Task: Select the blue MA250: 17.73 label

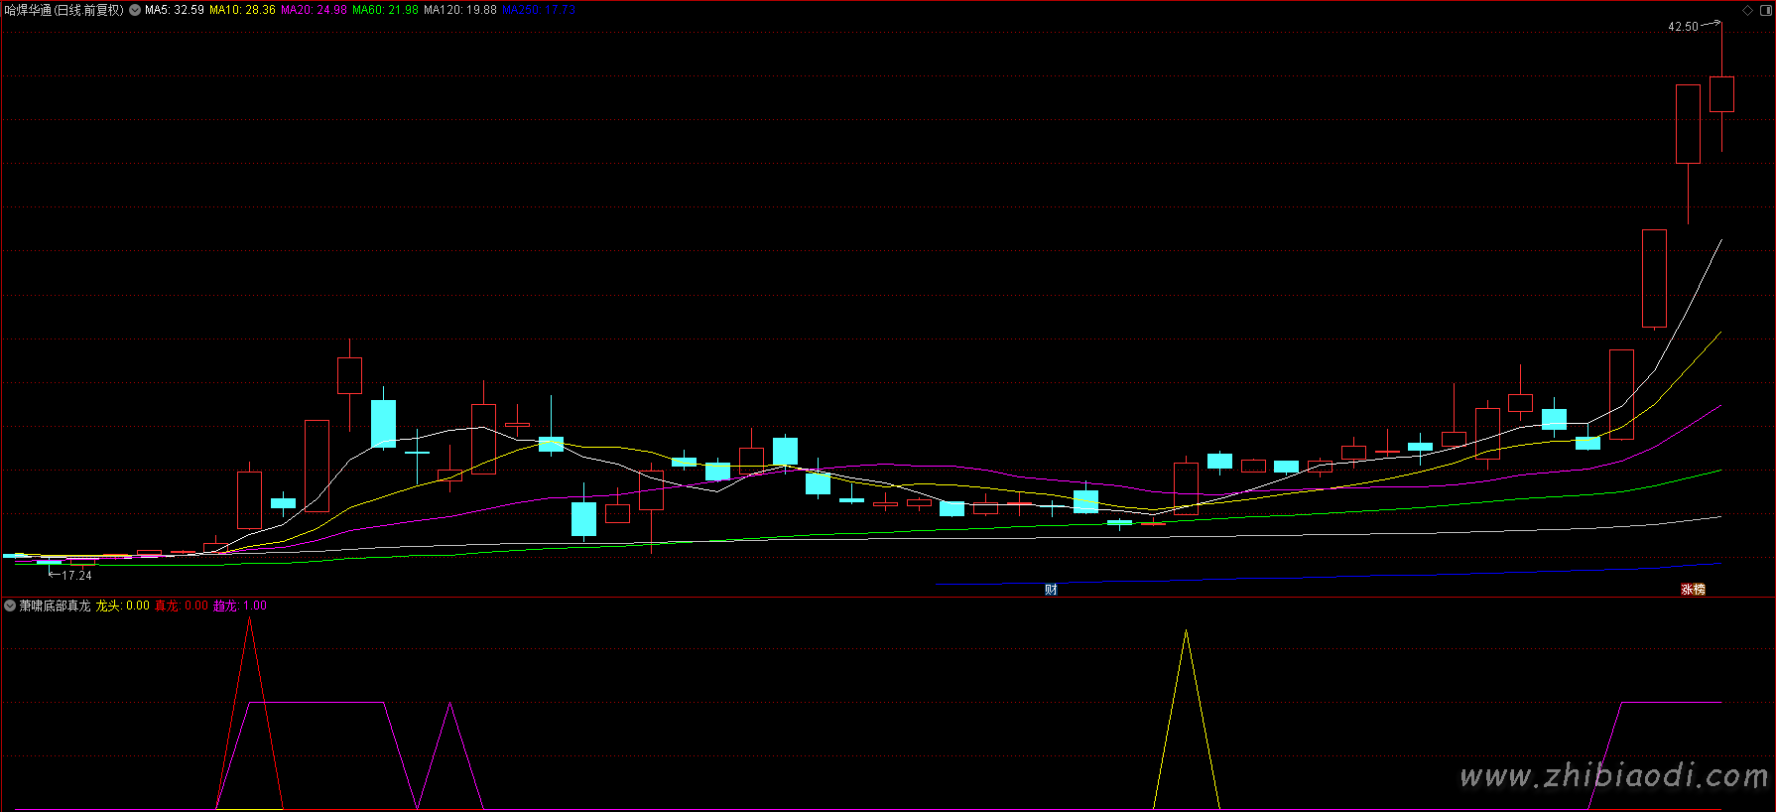Action: click(539, 10)
